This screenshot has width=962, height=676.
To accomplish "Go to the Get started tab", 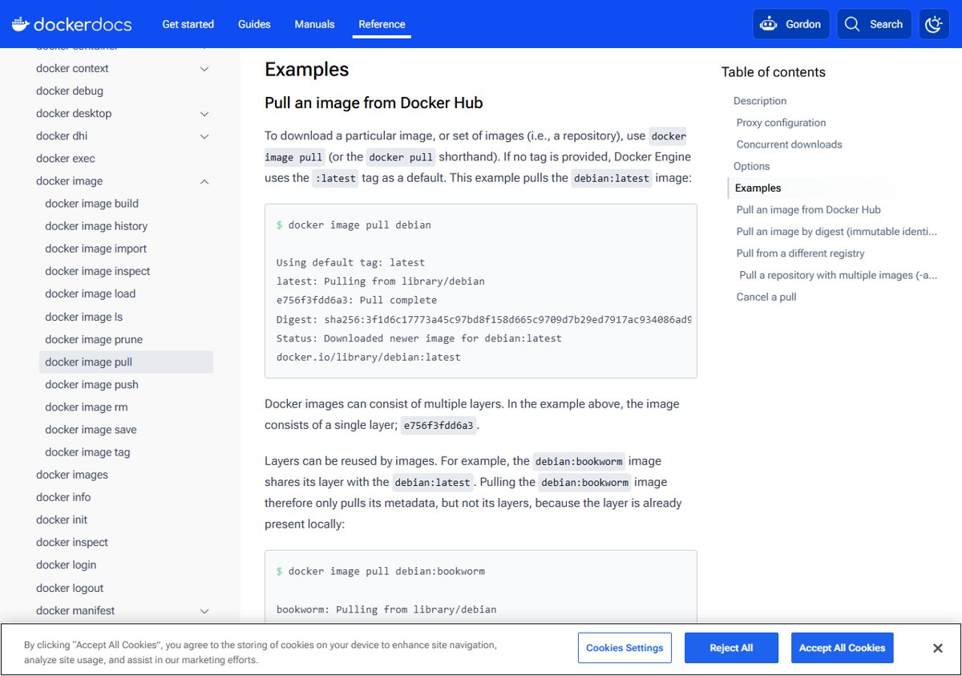I will (x=188, y=24).
